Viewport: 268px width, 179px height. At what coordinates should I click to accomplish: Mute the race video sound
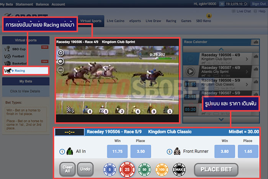pyautogui.click(x=60, y=61)
